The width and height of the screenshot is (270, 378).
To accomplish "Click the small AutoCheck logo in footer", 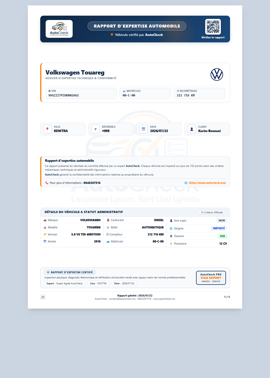I will click(43, 297).
